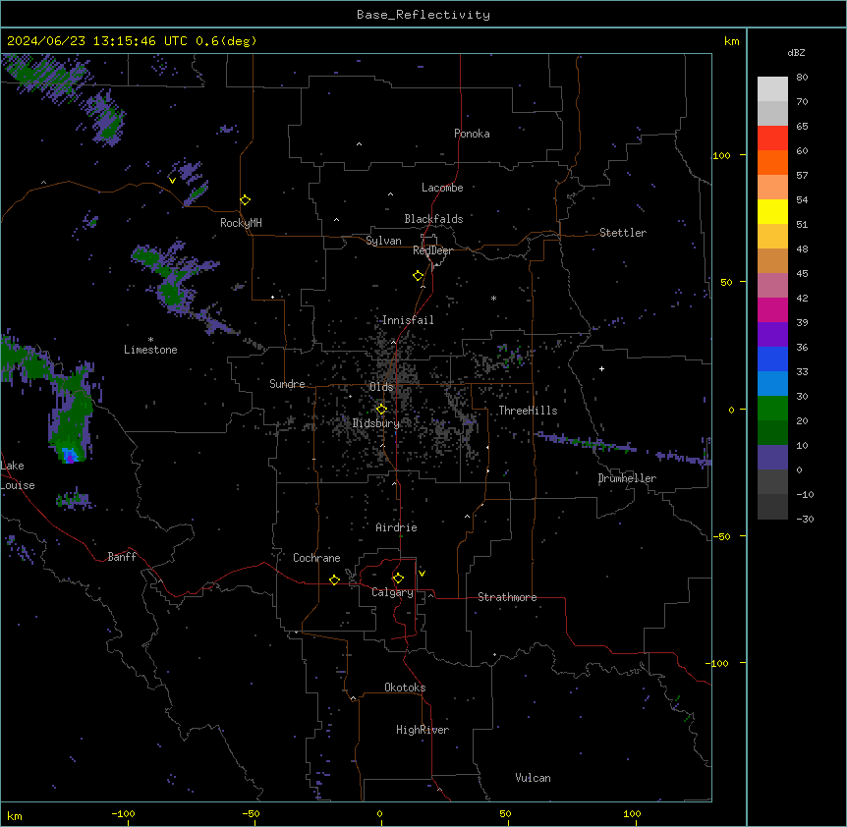Click the white plus marker east of ThreeHills
Image resolution: width=847 pixels, height=827 pixels.
[x=601, y=368]
